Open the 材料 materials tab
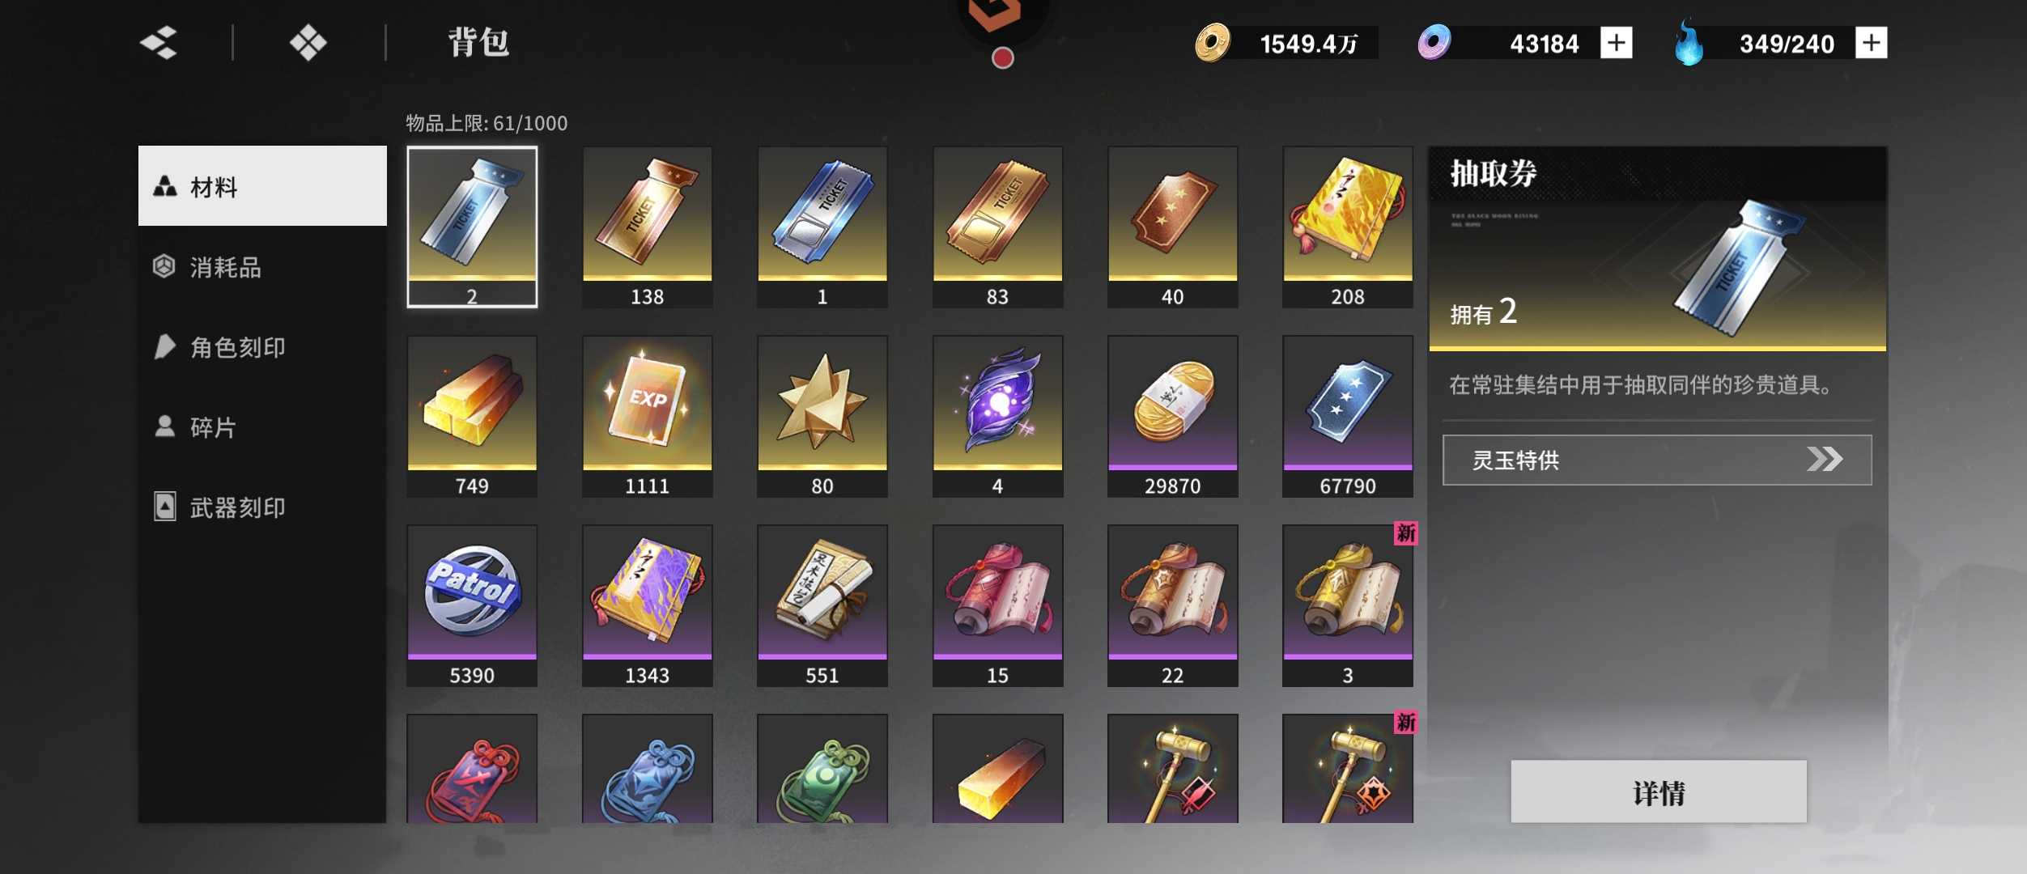Screen dimensions: 2027x874 [262, 186]
